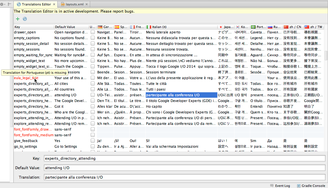Viewport: 328px width, 188px height.
Task: Select the 'All countries' default value cell
Action: pyautogui.click(x=71, y=89)
